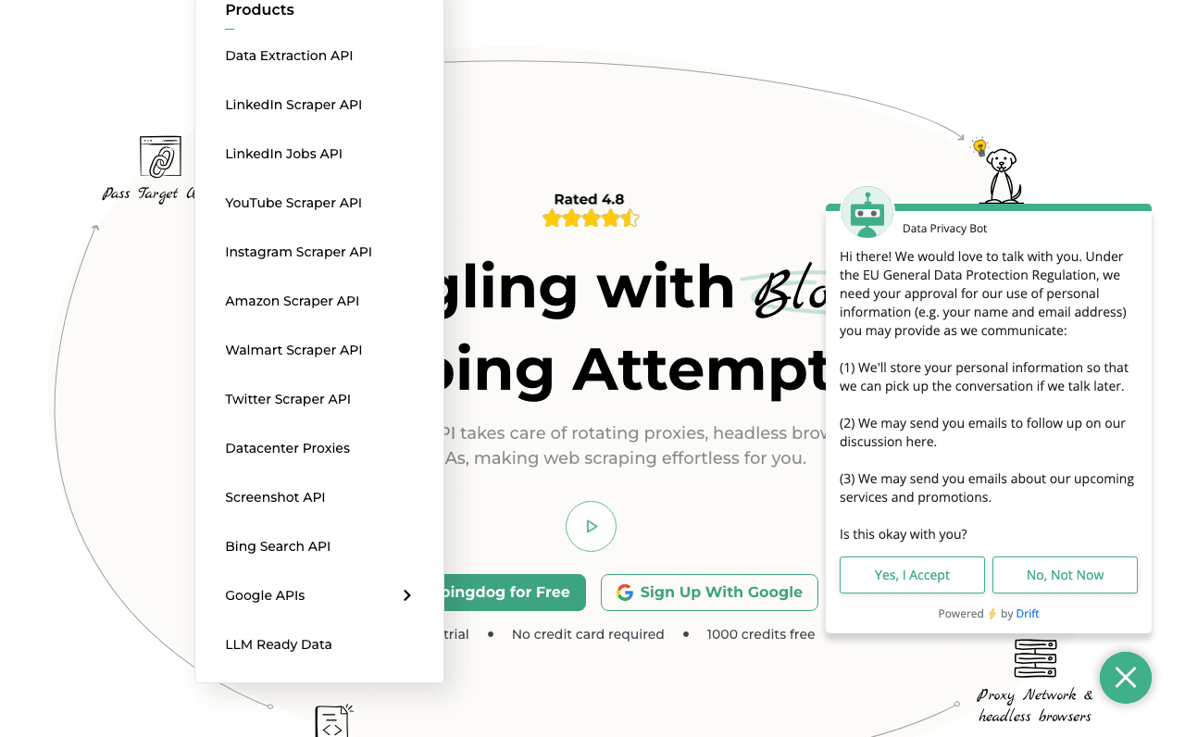Click the Pass Target URL link icon
Screen dimensions: 1185x737
pyautogui.click(x=160, y=156)
